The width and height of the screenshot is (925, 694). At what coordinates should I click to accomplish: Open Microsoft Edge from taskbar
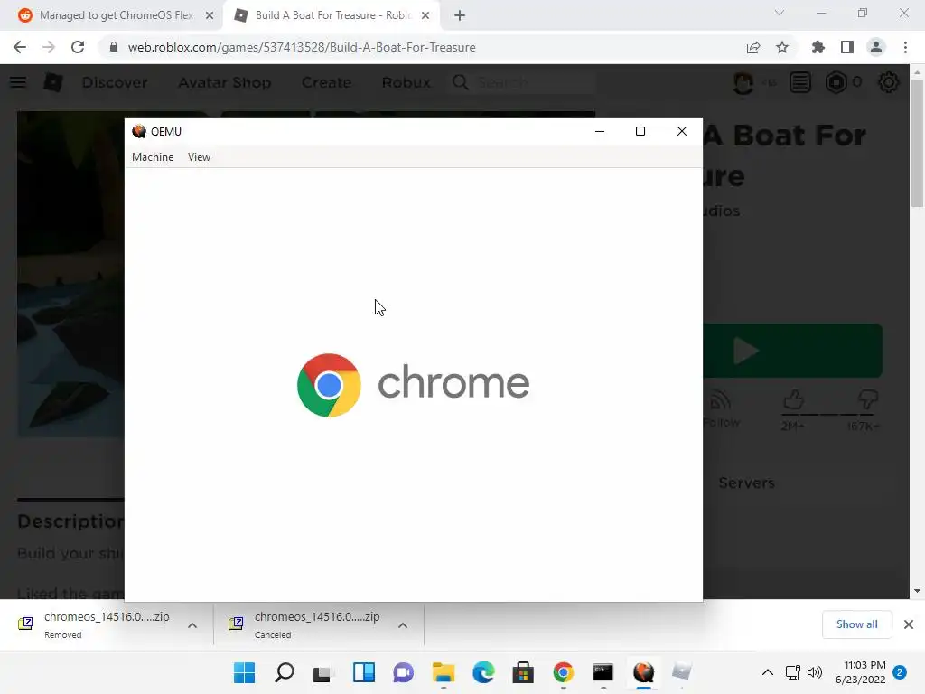483,672
